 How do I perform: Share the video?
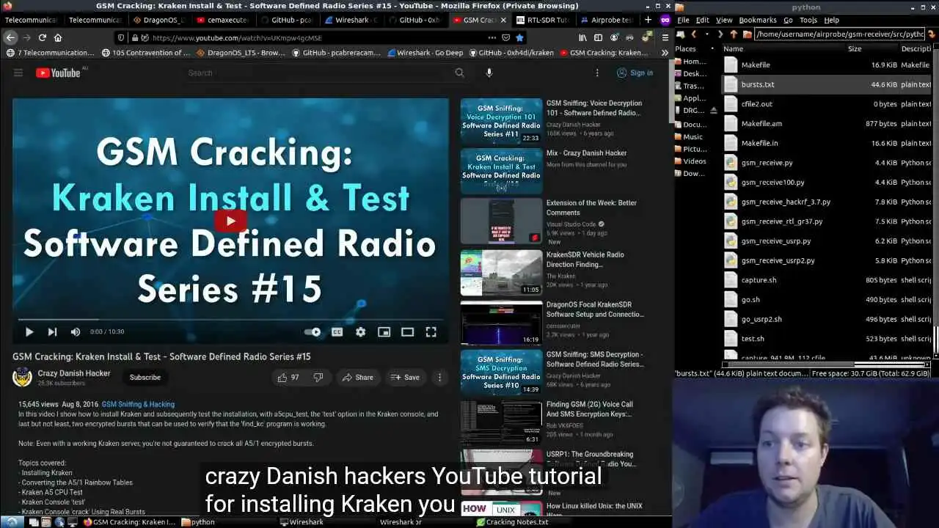coord(357,377)
